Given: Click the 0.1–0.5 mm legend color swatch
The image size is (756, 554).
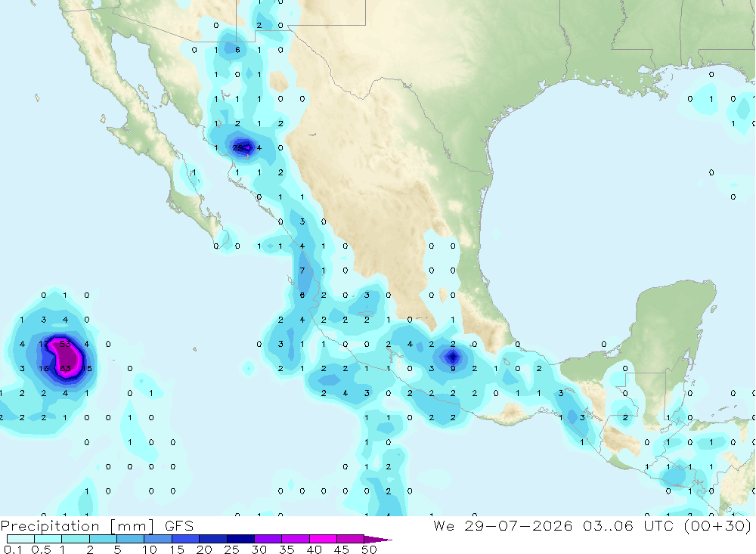Looking at the screenshot, I should click(20, 539).
